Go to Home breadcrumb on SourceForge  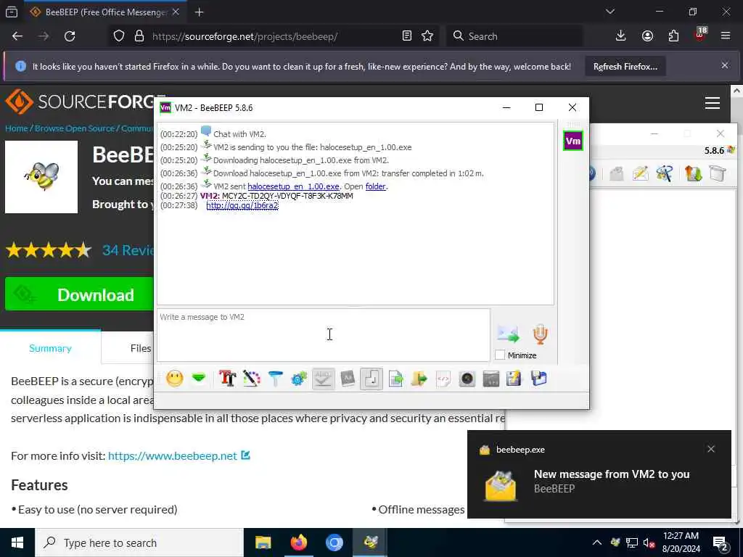[x=16, y=128]
